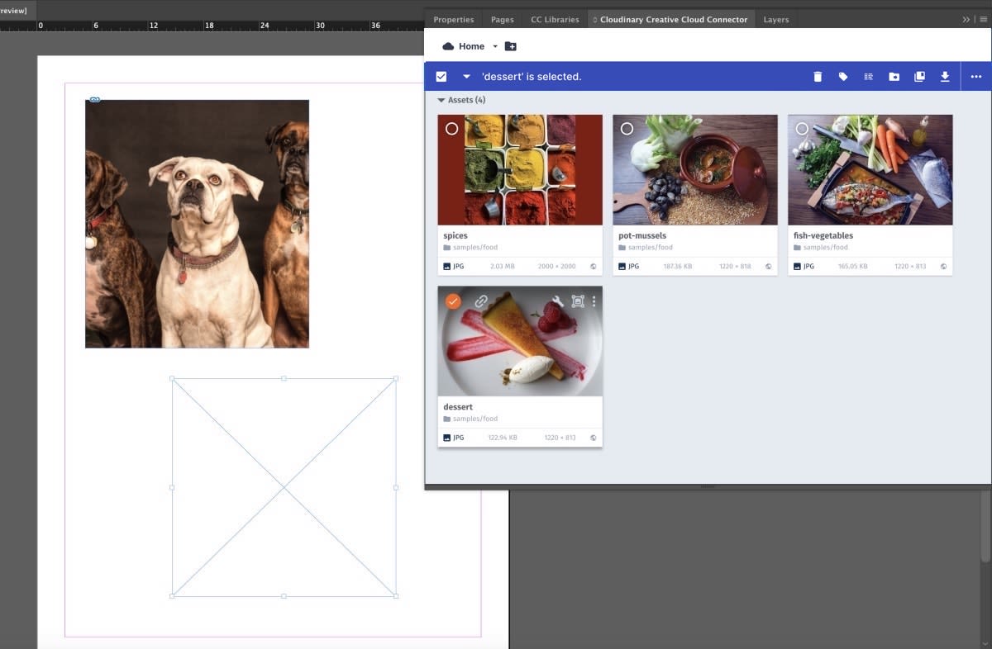The width and height of the screenshot is (992, 649).
Task: Switch to the CC Libraries tab
Action: (x=555, y=19)
